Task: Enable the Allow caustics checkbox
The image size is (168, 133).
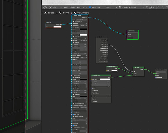Action: click(73, 76)
